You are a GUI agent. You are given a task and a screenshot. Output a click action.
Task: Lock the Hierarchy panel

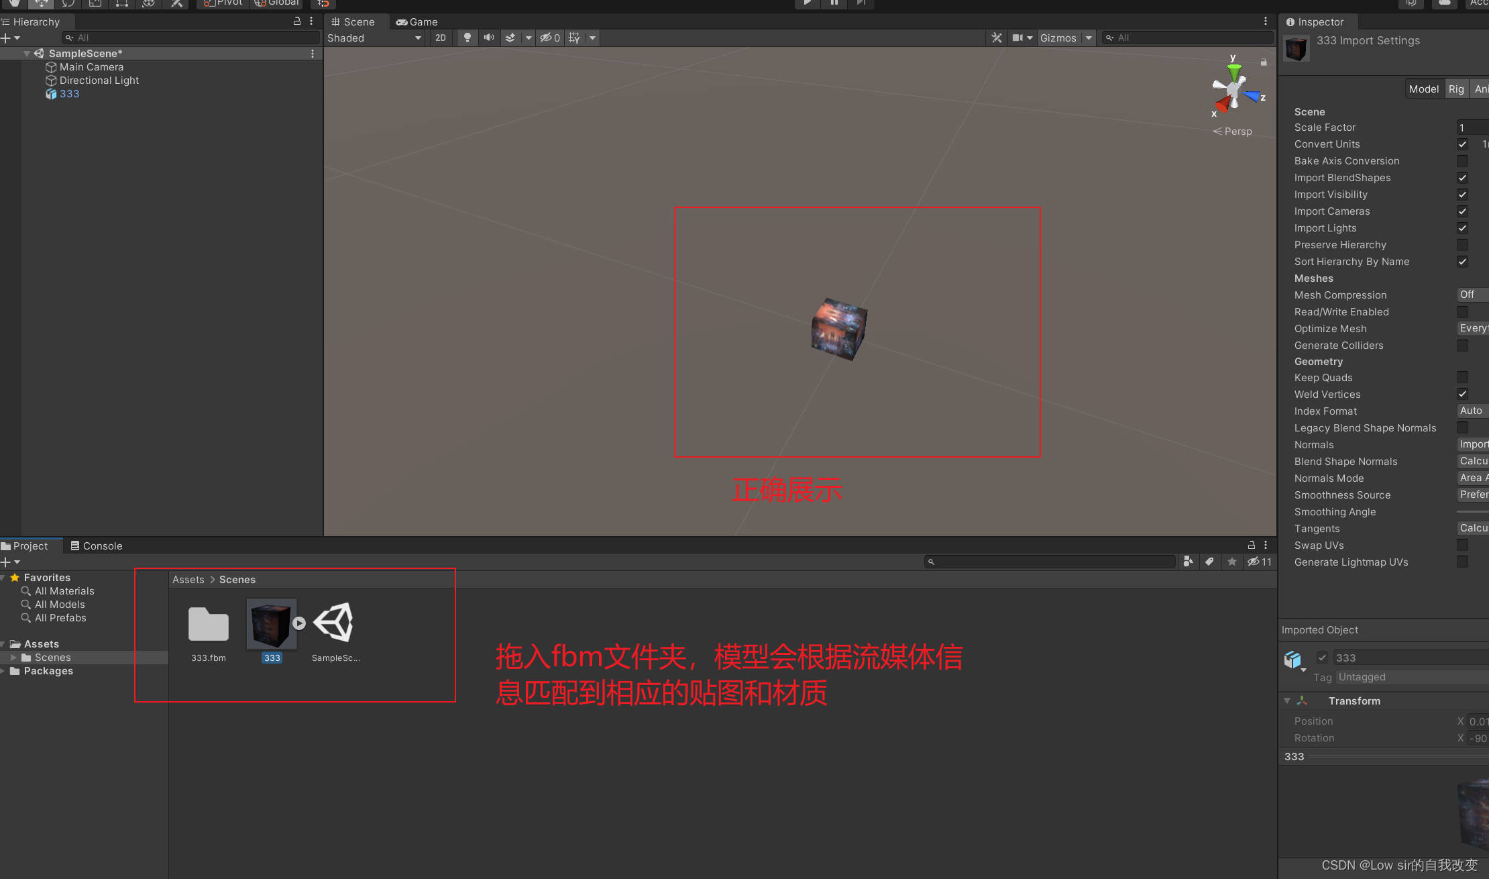(297, 21)
